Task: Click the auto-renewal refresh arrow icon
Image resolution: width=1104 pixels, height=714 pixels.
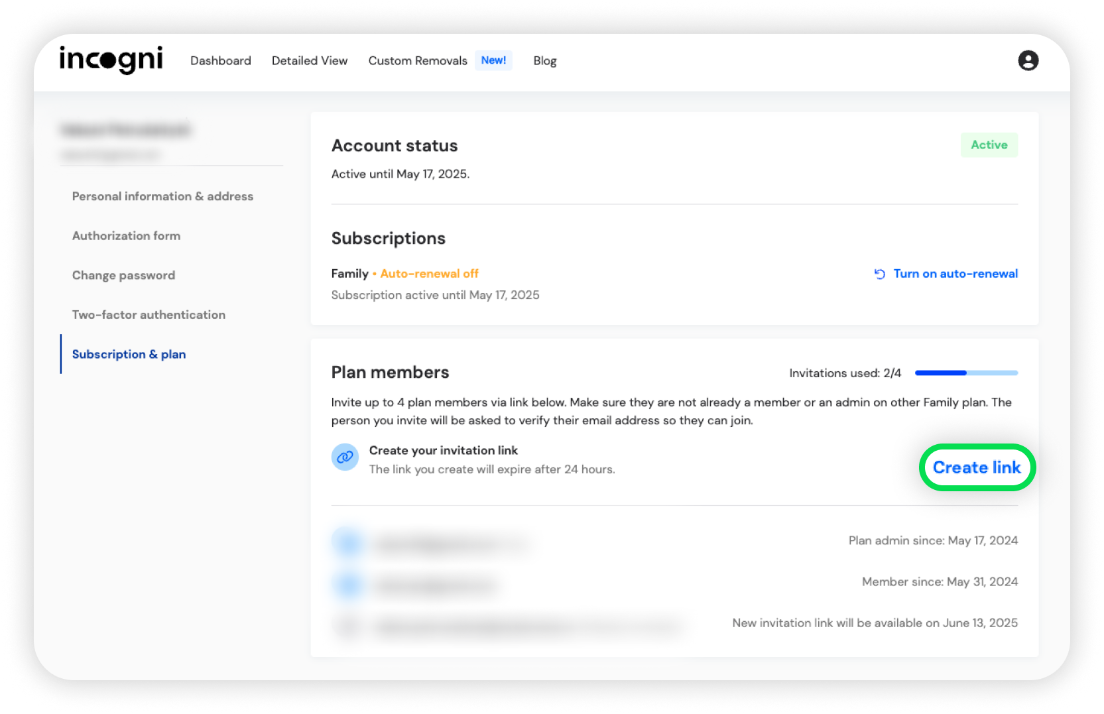Action: tap(880, 274)
